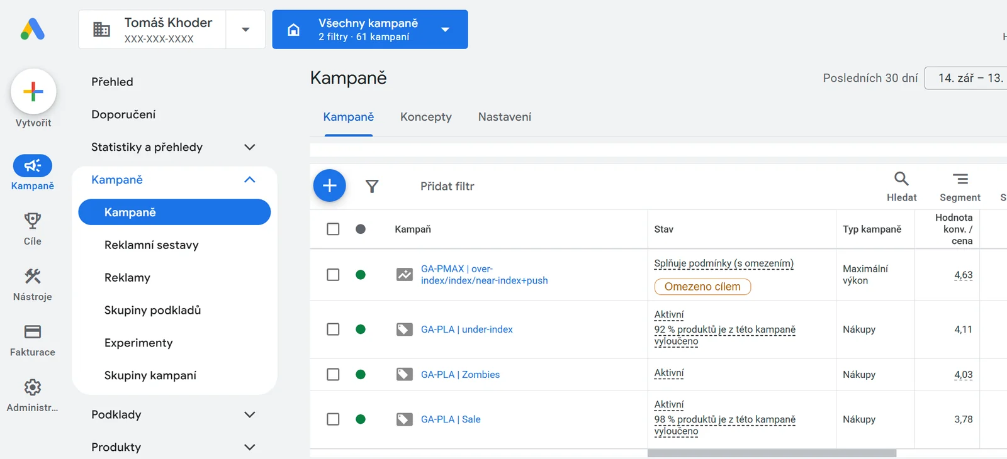Click the horizontal table scrollbar
This screenshot has width=1007, height=459.
[772, 453]
